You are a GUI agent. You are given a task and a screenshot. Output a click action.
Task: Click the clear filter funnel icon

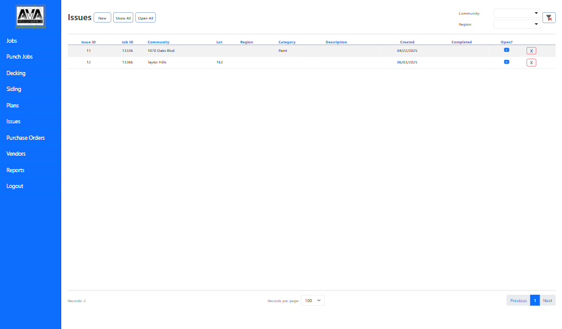pyautogui.click(x=549, y=18)
